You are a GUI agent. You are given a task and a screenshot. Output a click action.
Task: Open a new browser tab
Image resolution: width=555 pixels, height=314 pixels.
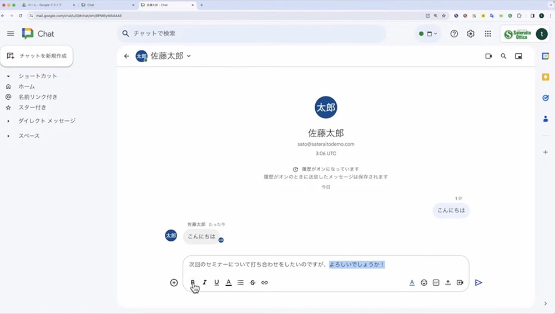(201, 5)
